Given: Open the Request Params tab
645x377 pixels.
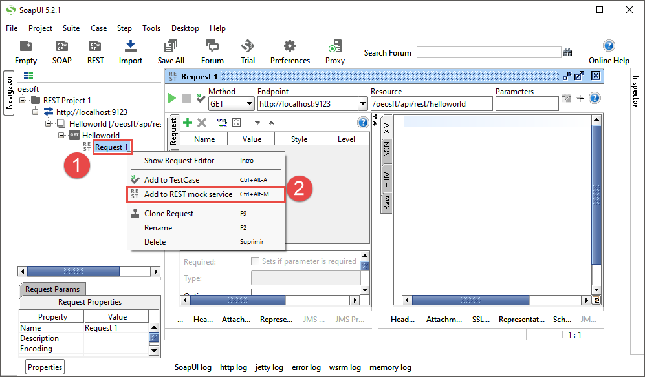Looking at the screenshot, I should click(x=52, y=289).
